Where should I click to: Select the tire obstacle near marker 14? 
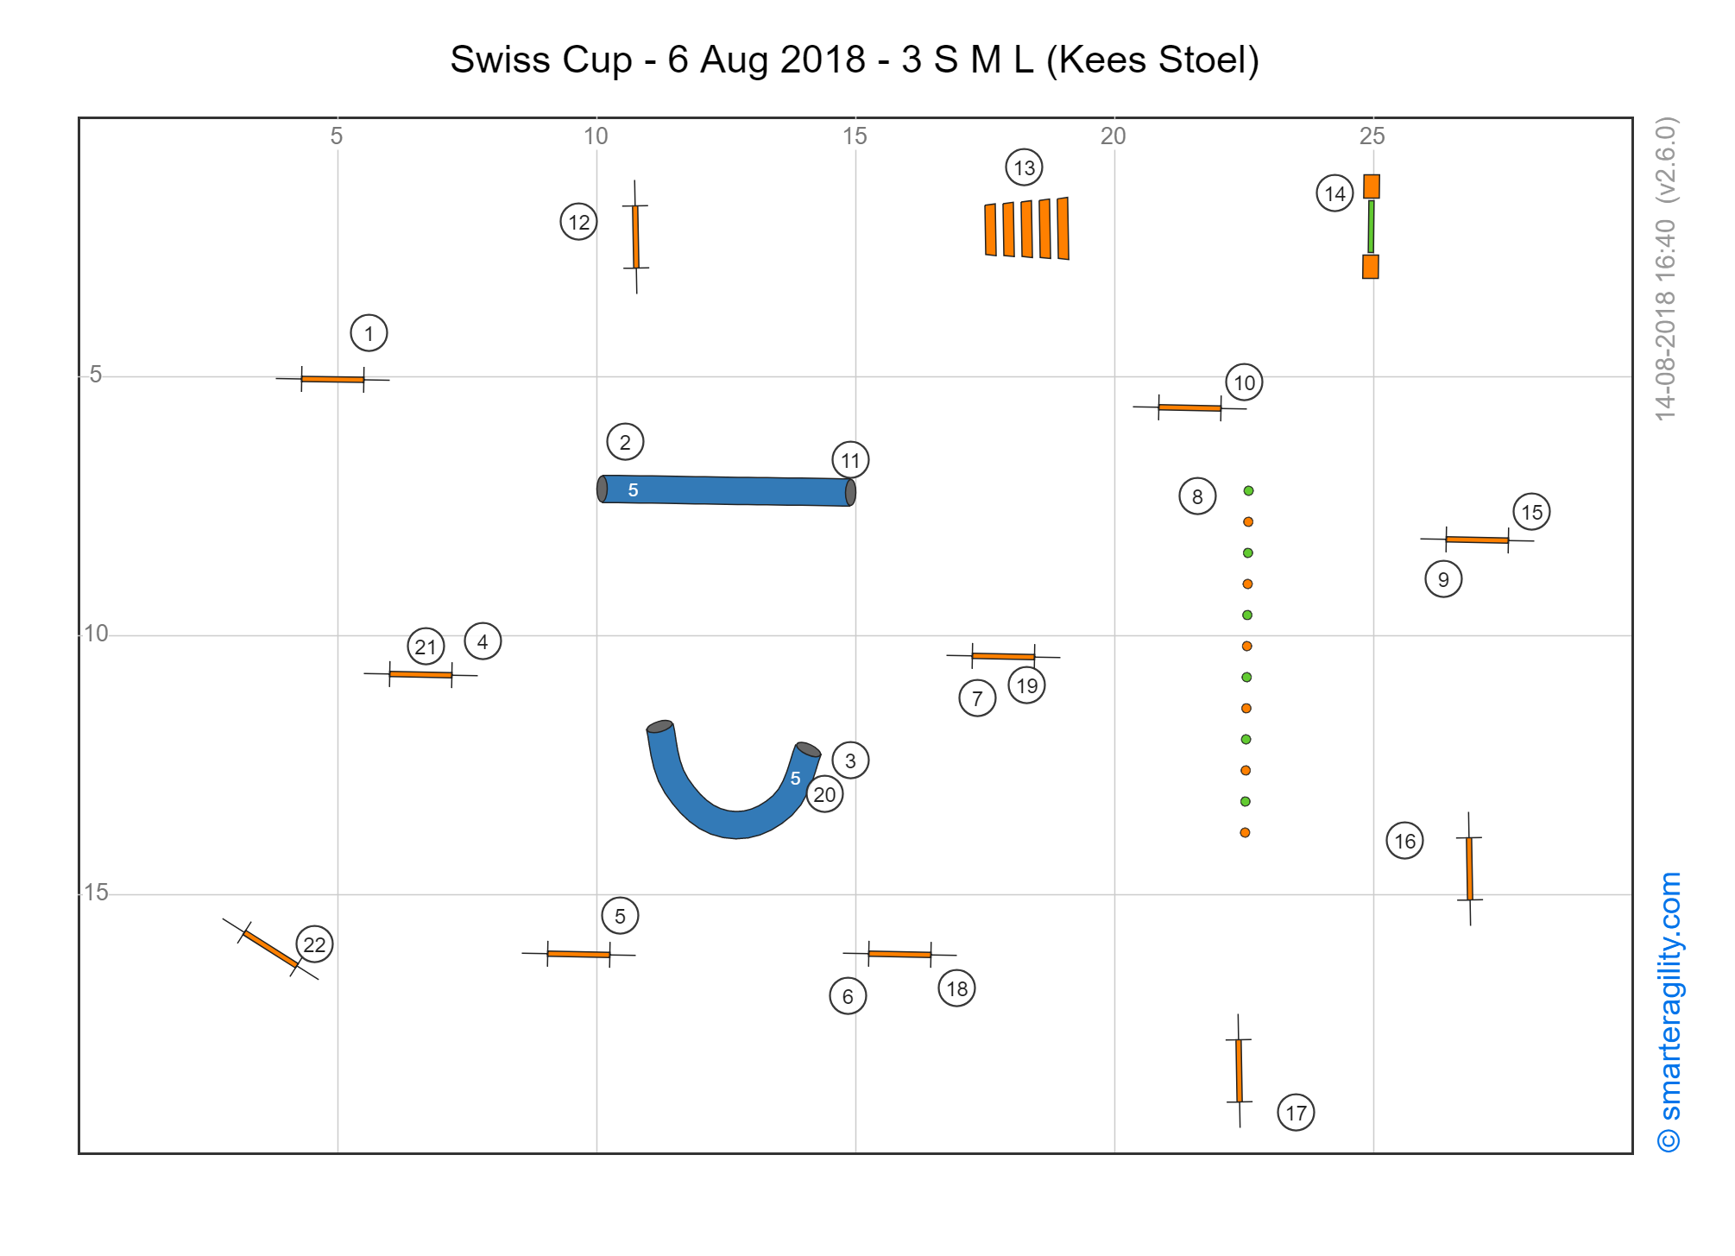[x=1371, y=226]
